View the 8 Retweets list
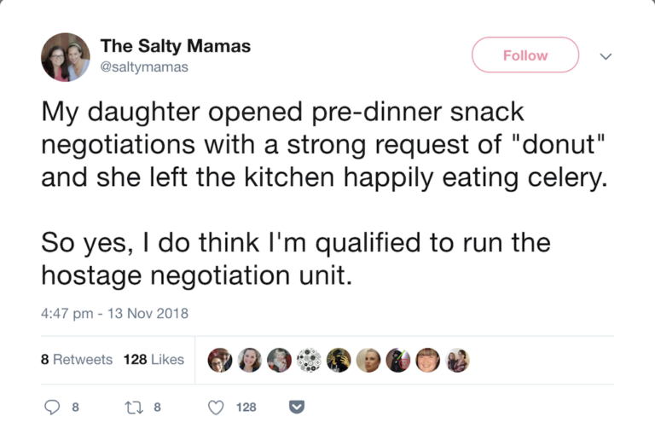 point(77,360)
